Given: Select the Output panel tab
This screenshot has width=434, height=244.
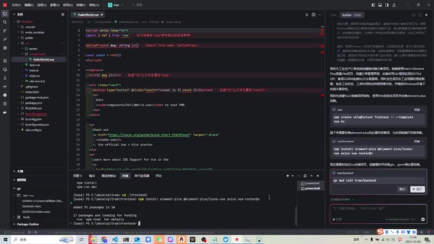Looking at the screenshot, I should 92,176.
